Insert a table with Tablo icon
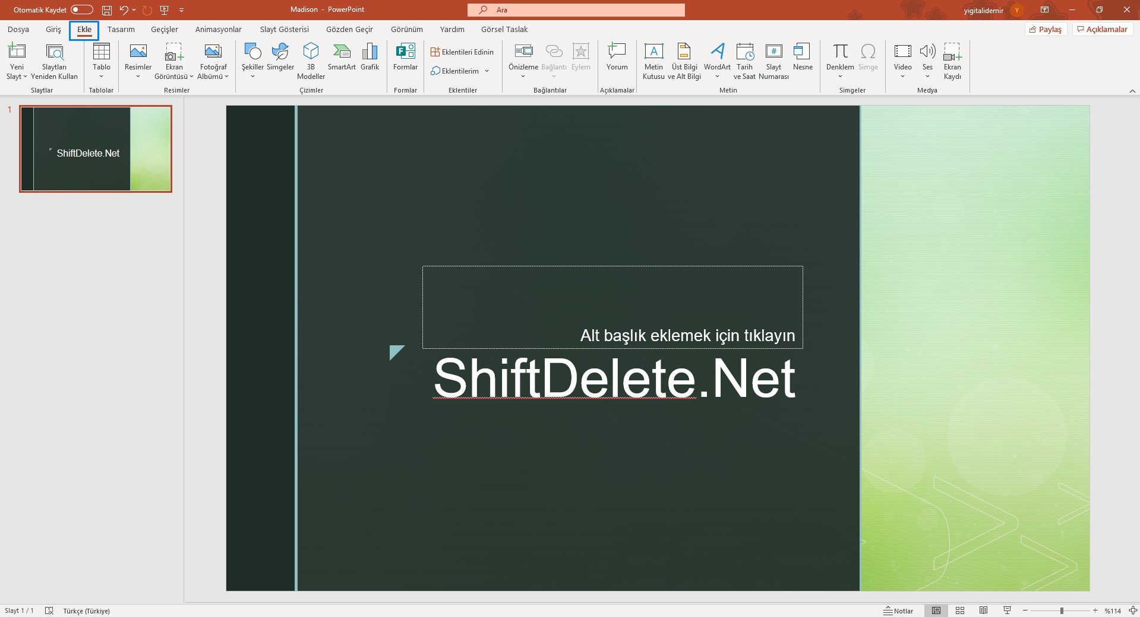 pos(102,52)
